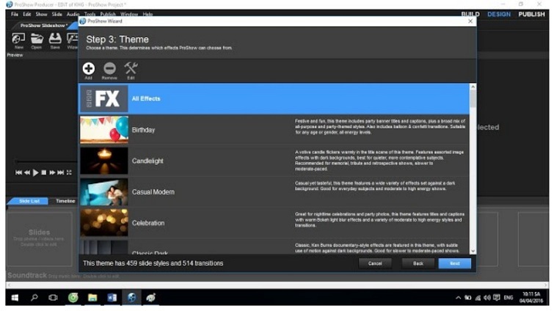Select the Birthday theme thumbnail
This screenshot has width=554, height=311.
pos(104,130)
